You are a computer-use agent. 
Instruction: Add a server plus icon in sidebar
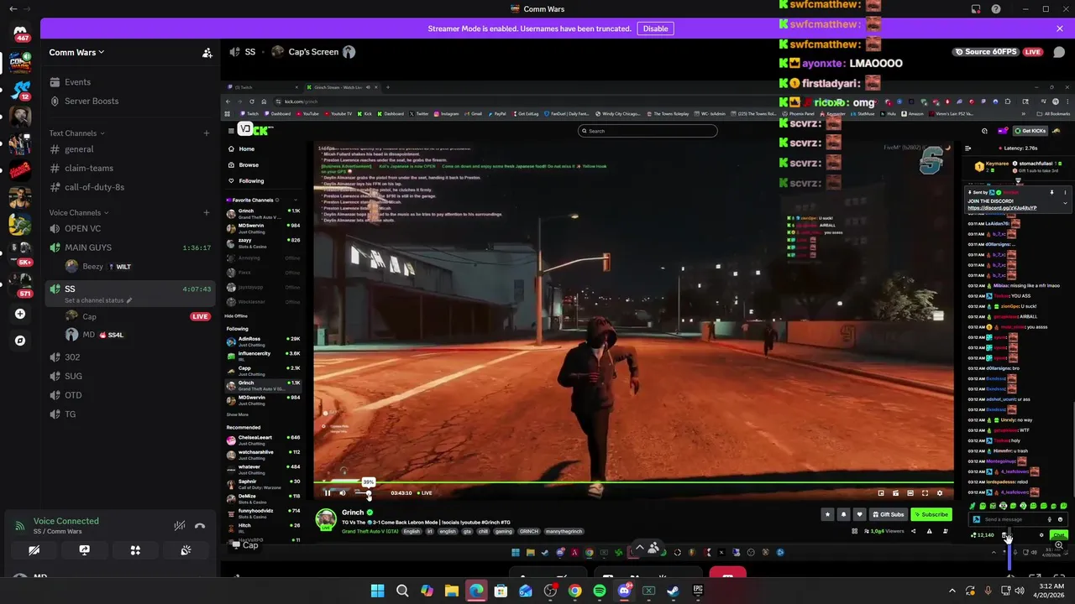coord(20,314)
